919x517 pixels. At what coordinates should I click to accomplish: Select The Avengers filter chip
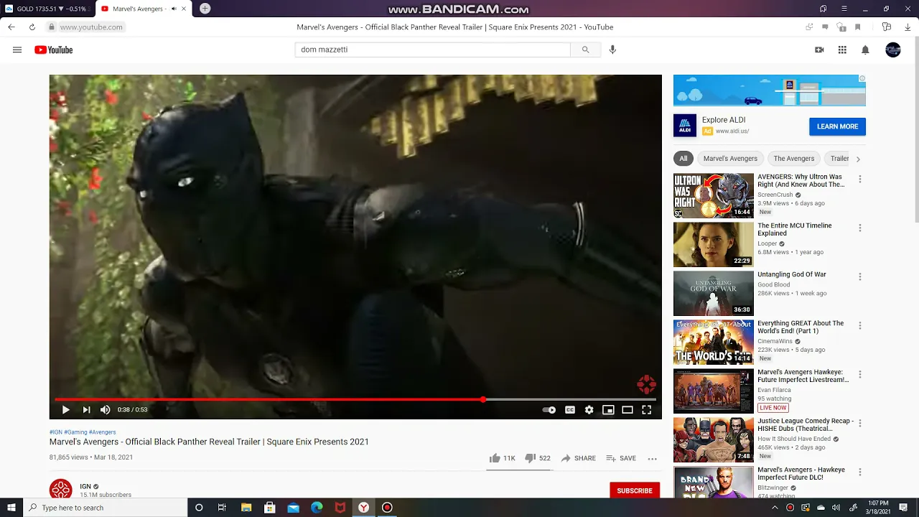point(794,158)
